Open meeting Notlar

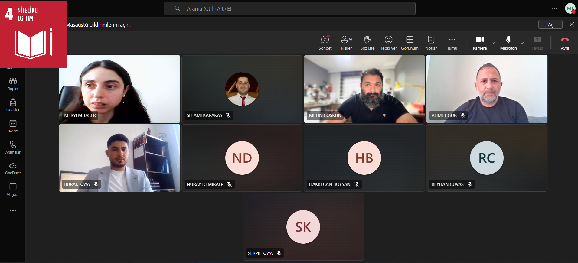431,43
